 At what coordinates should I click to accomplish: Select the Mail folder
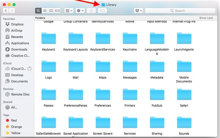pos(76,66)
